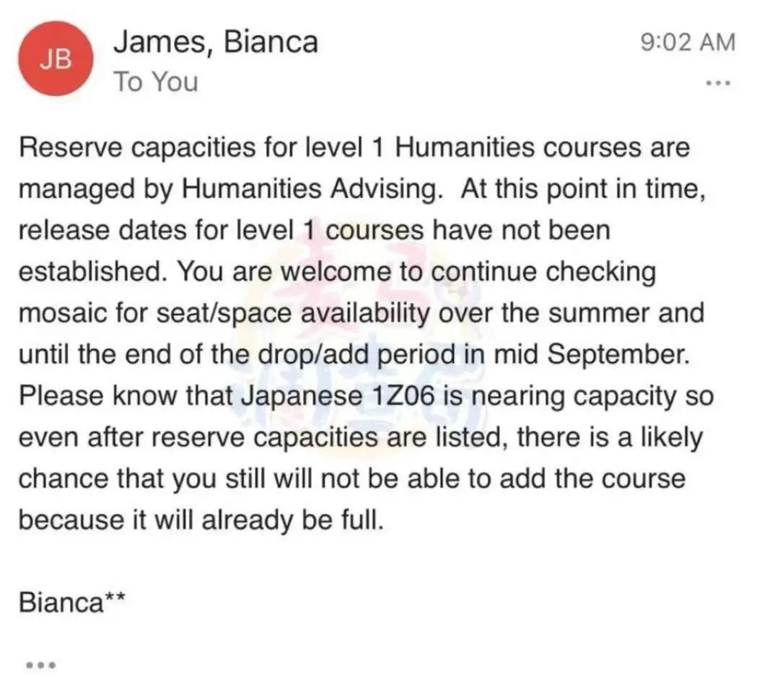This screenshot has width=767, height=692.
Task: Open the JB sender avatar
Action: [56, 58]
